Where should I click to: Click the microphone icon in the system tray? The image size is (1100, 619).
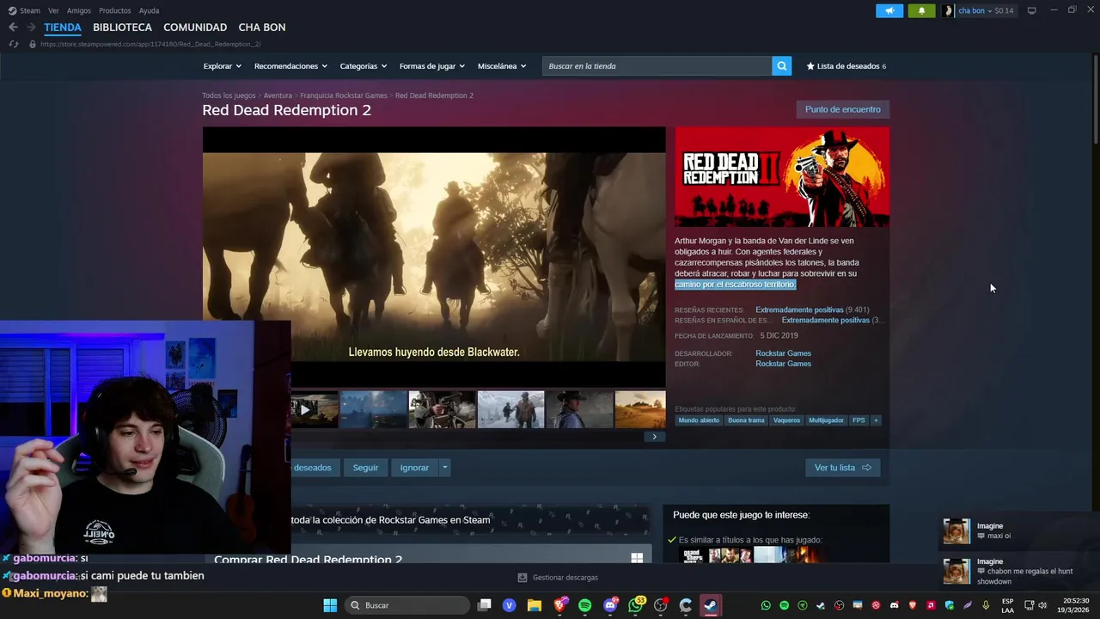coord(986,605)
